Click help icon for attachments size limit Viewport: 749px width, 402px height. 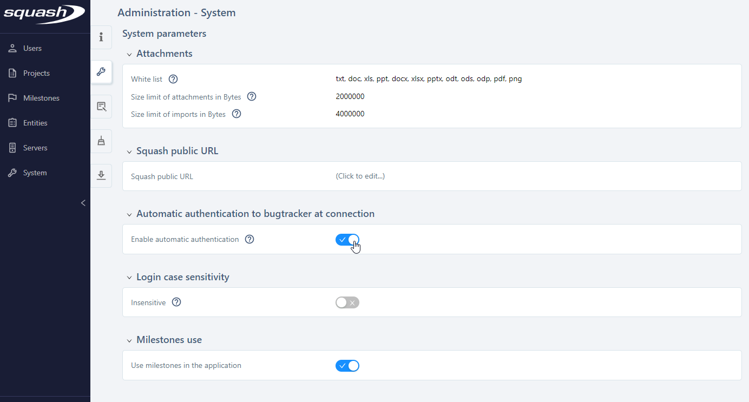pyautogui.click(x=252, y=97)
